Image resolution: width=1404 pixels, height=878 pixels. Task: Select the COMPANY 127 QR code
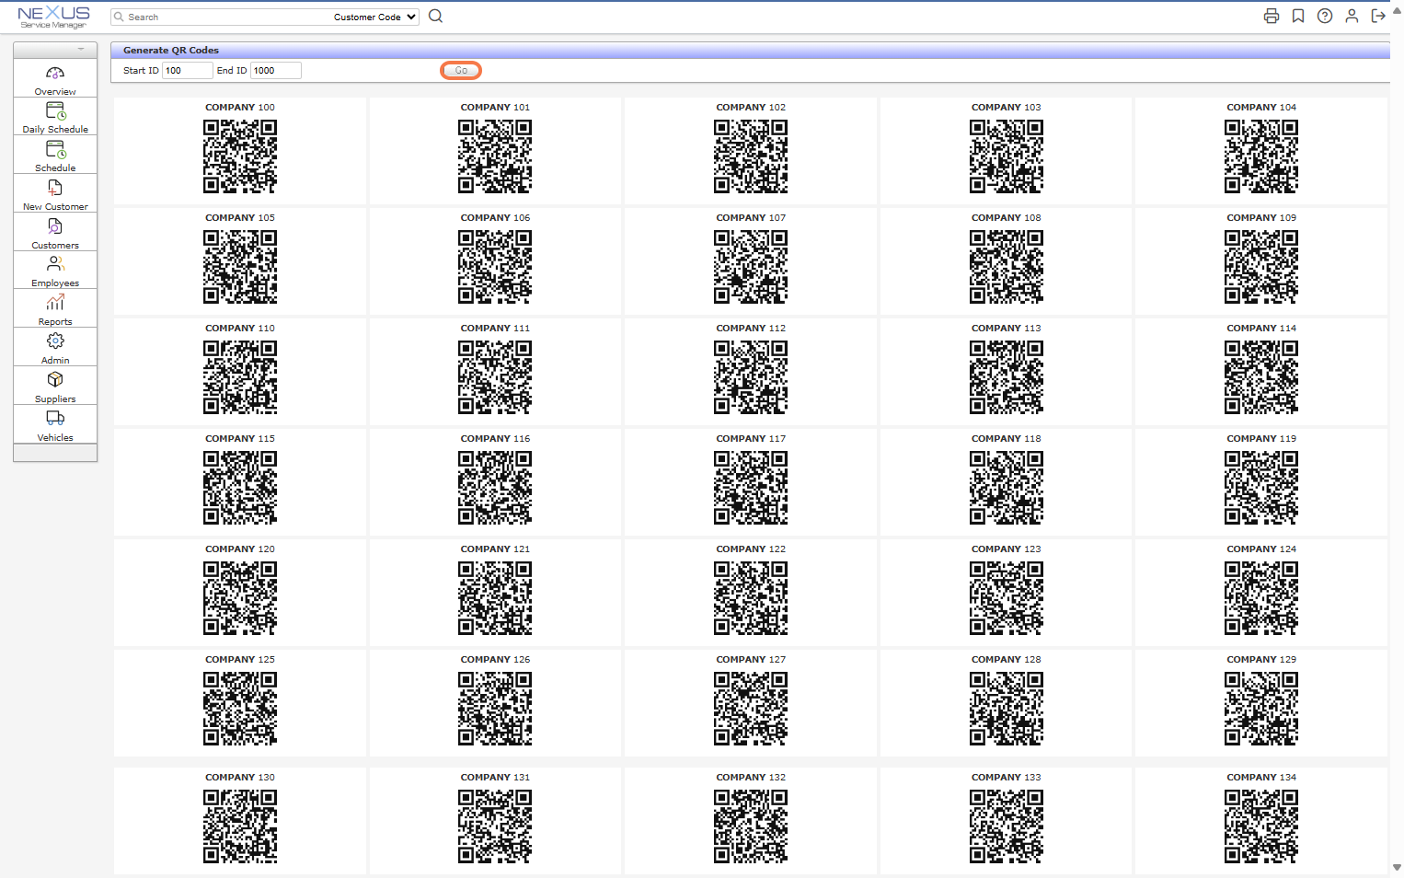[751, 709]
